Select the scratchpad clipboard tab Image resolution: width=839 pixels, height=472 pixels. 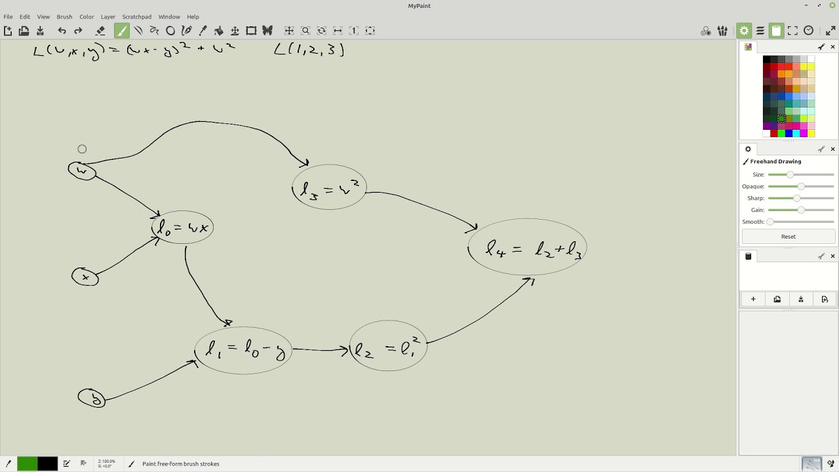pos(748,256)
